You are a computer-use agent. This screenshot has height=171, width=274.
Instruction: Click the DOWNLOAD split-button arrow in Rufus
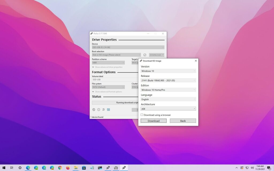163,55
